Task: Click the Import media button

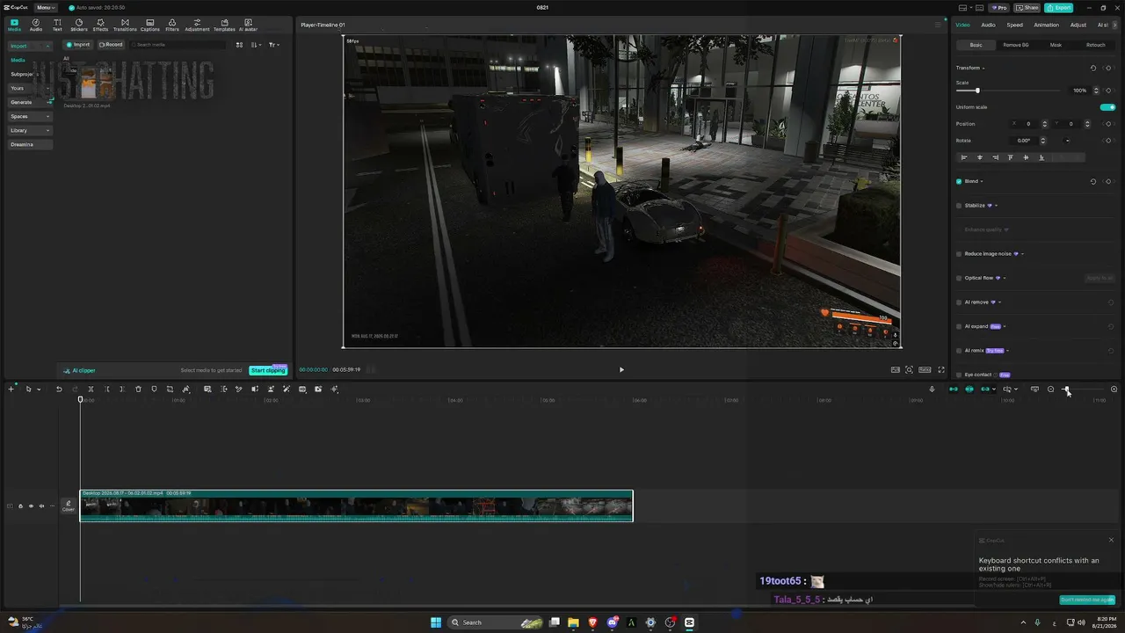Action: click(78, 45)
